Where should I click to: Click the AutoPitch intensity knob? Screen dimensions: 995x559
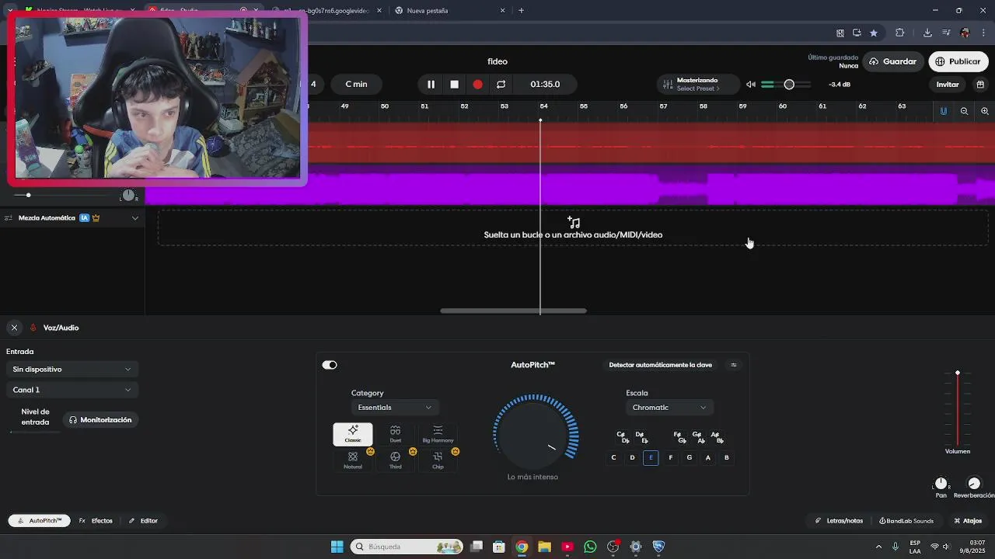(x=533, y=436)
